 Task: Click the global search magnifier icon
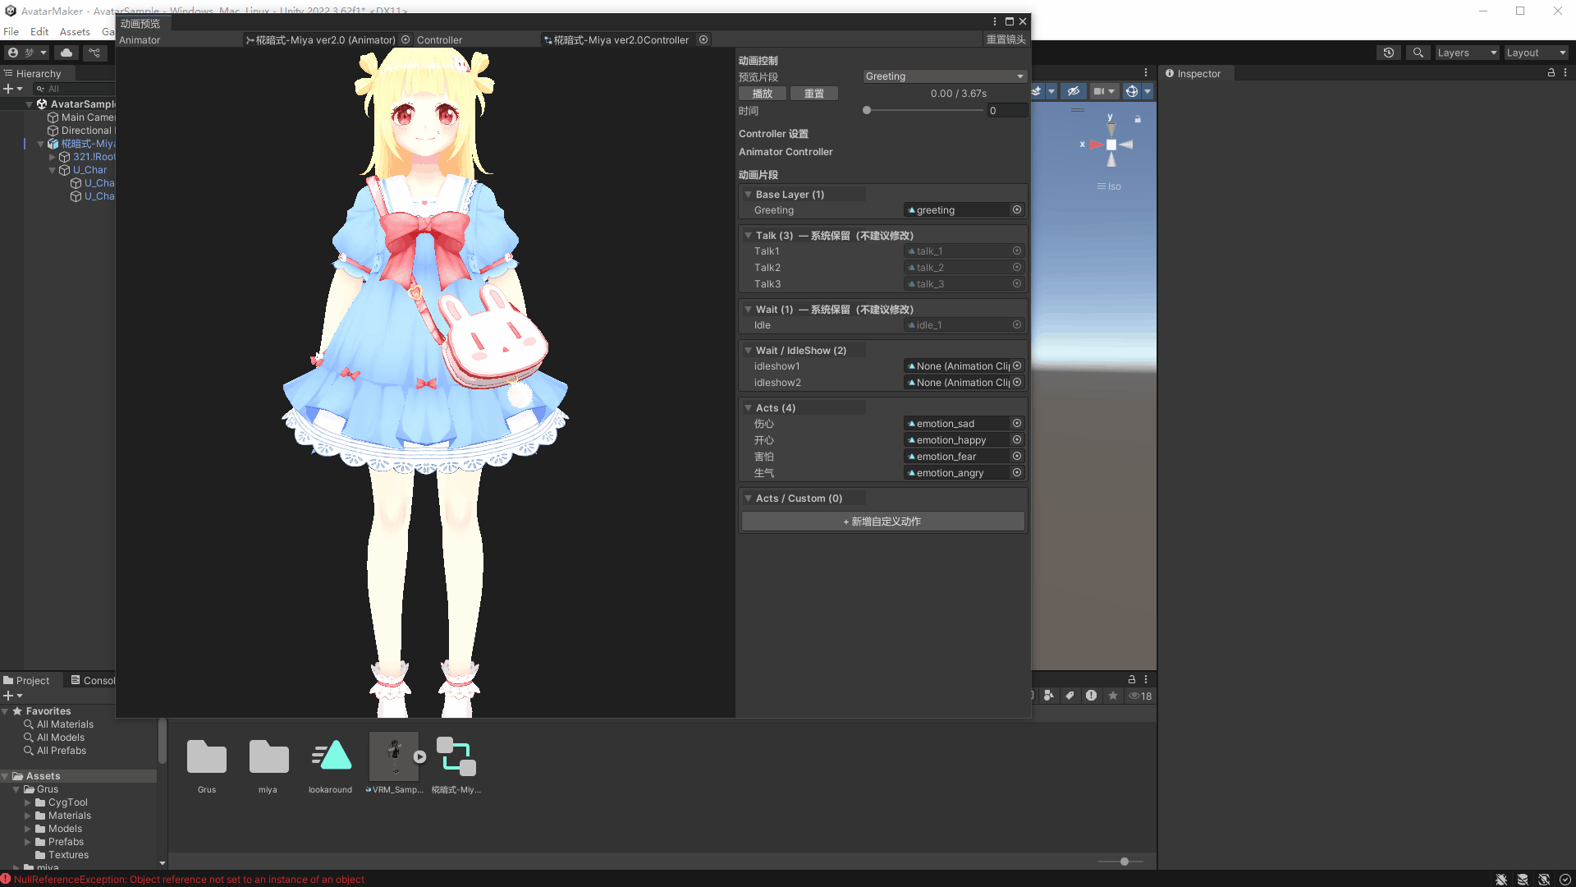click(1418, 53)
